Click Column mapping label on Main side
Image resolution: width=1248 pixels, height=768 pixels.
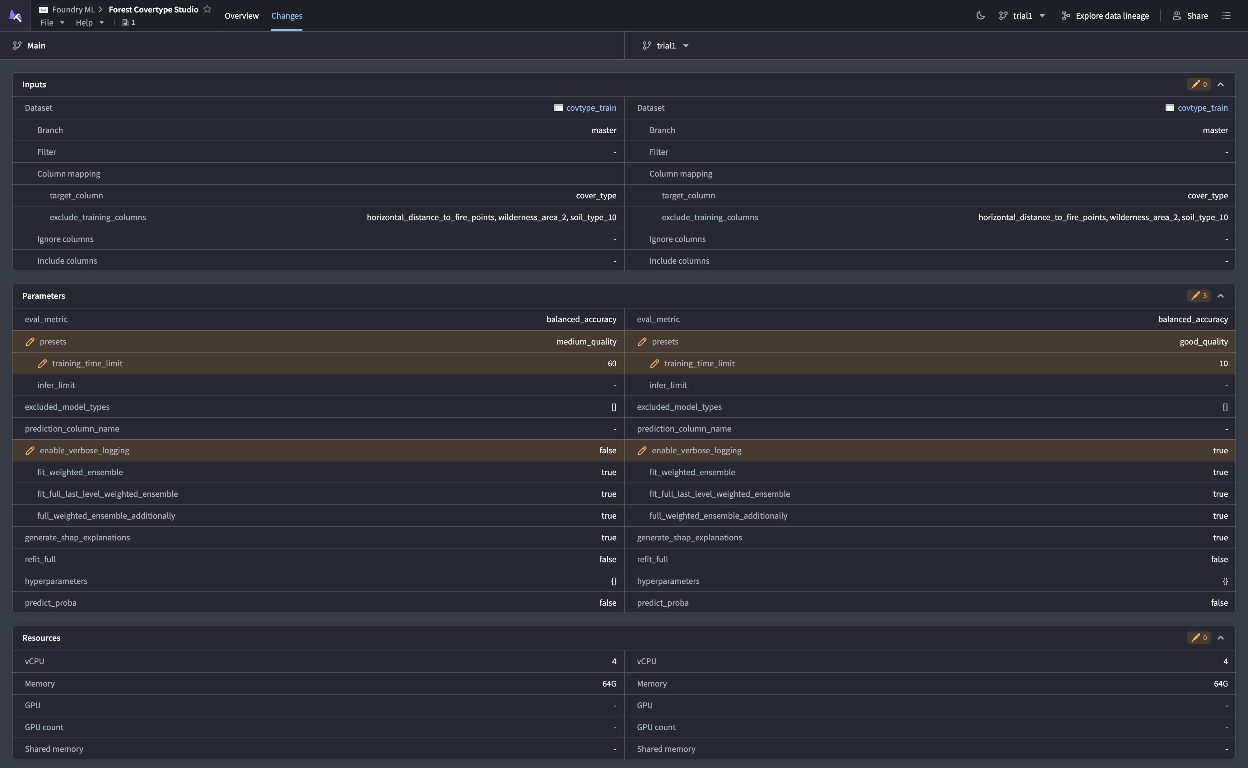click(x=69, y=174)
